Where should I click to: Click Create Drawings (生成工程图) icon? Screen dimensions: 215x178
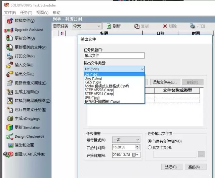tap(10, 92)
